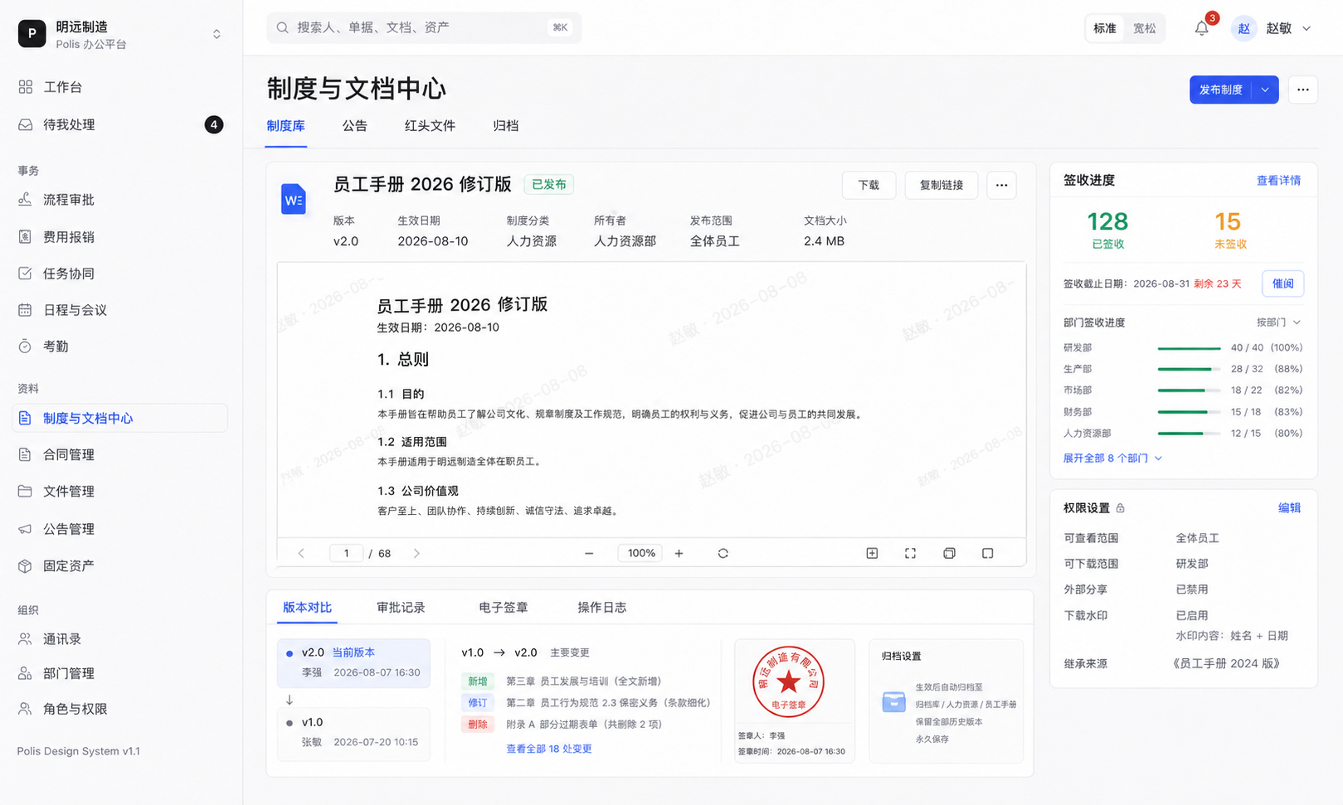Click the 催阅 reminder button
Screen dimensions: 1343x805
(1282, 284)
